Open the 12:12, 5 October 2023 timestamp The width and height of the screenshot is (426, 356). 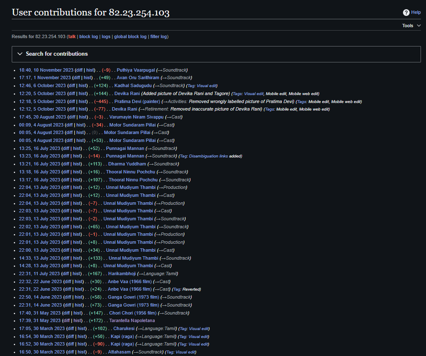pos(42,109)
